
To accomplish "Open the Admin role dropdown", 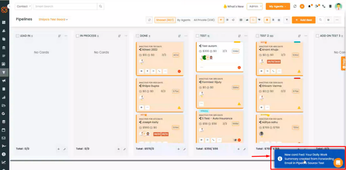I will pyautogui.click(x=255, y=6).
